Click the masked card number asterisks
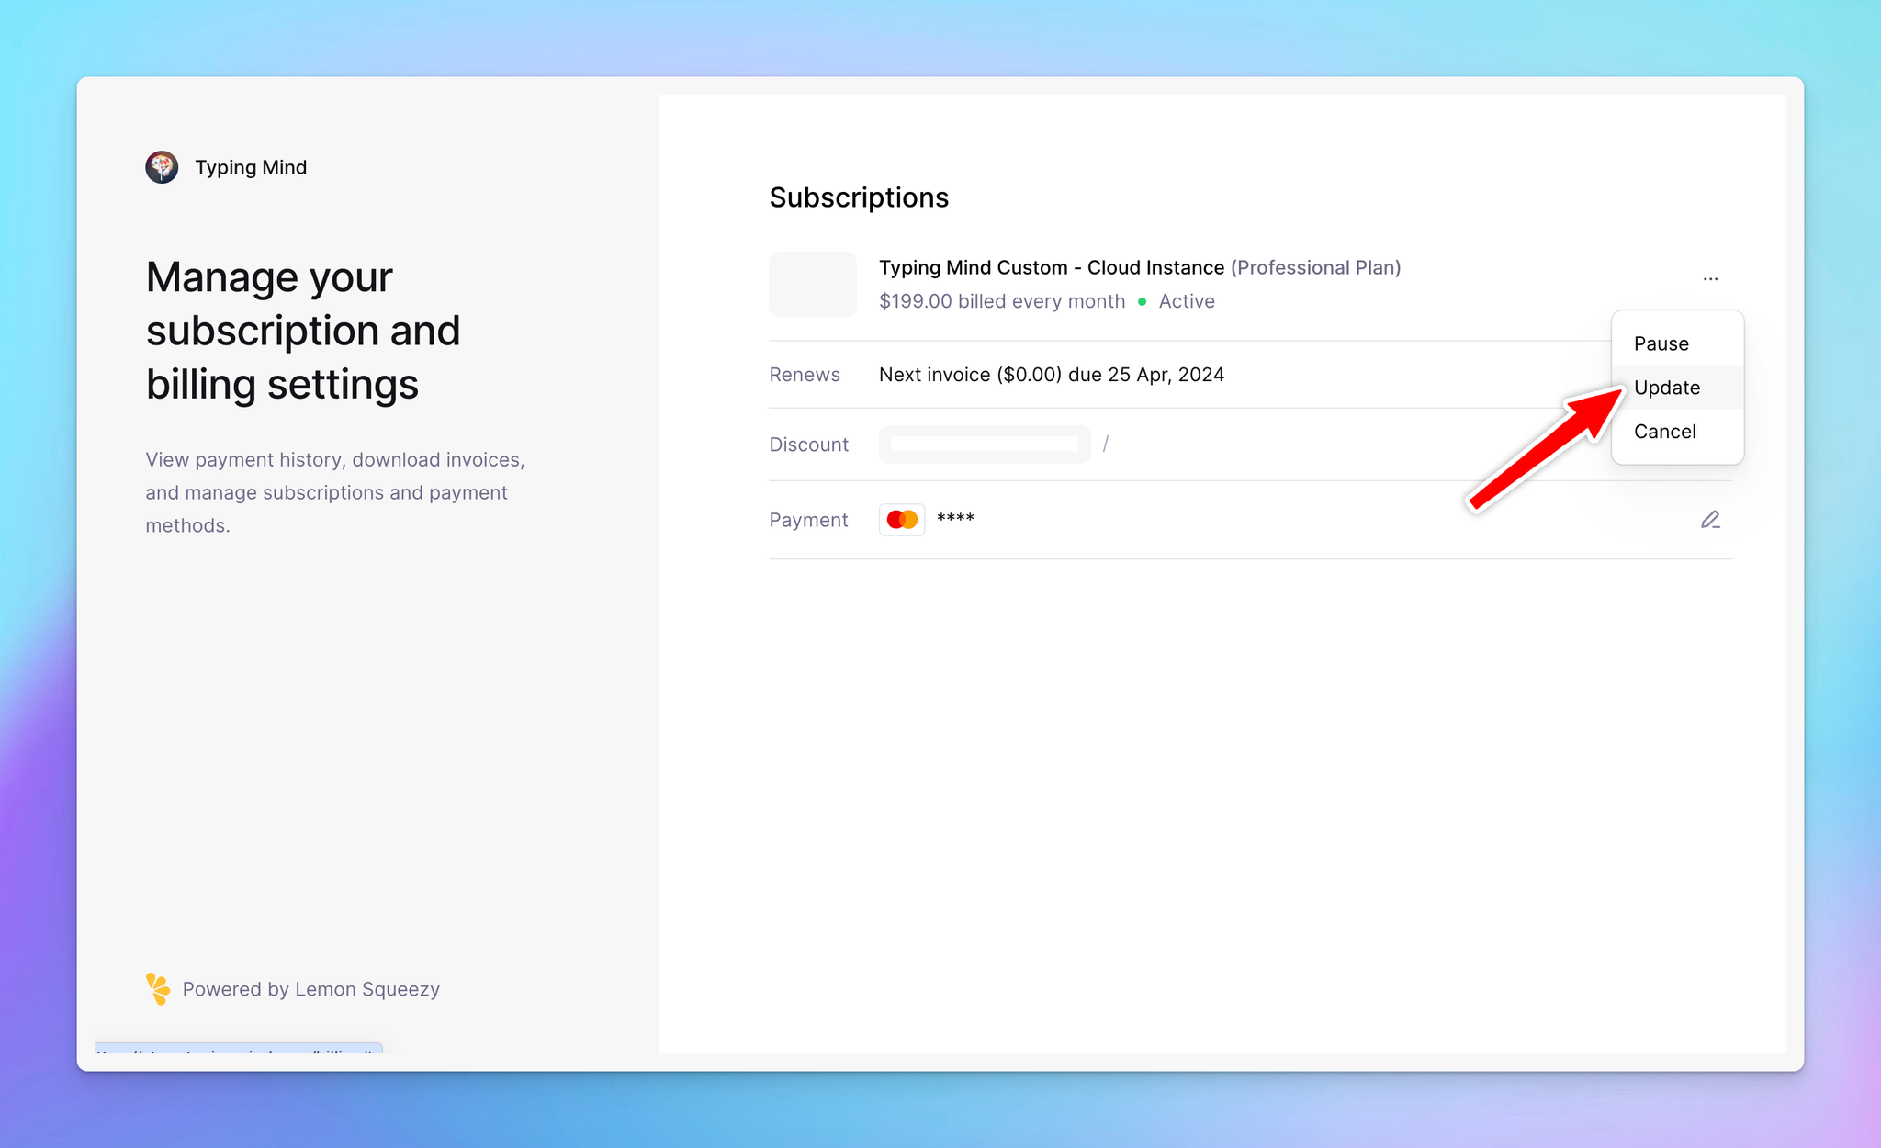 955,518
